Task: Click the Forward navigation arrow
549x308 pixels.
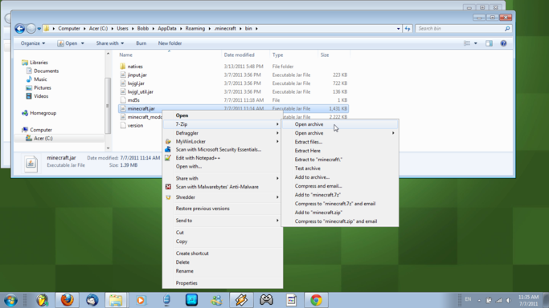Action: [31, 29]
